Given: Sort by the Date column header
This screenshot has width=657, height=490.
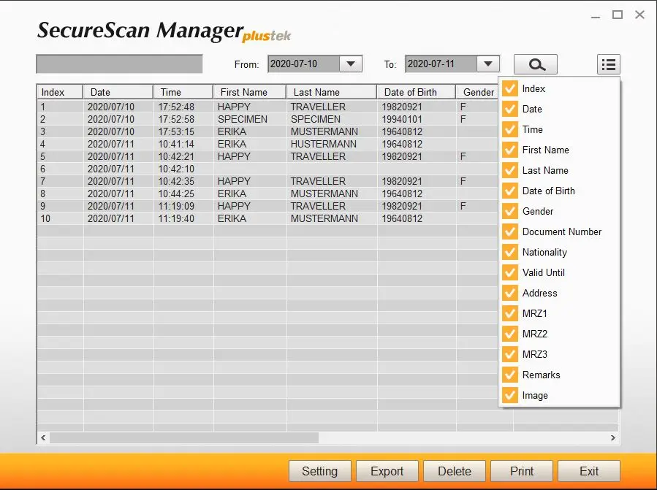Looking at the screenshot, I should point(118,92).
